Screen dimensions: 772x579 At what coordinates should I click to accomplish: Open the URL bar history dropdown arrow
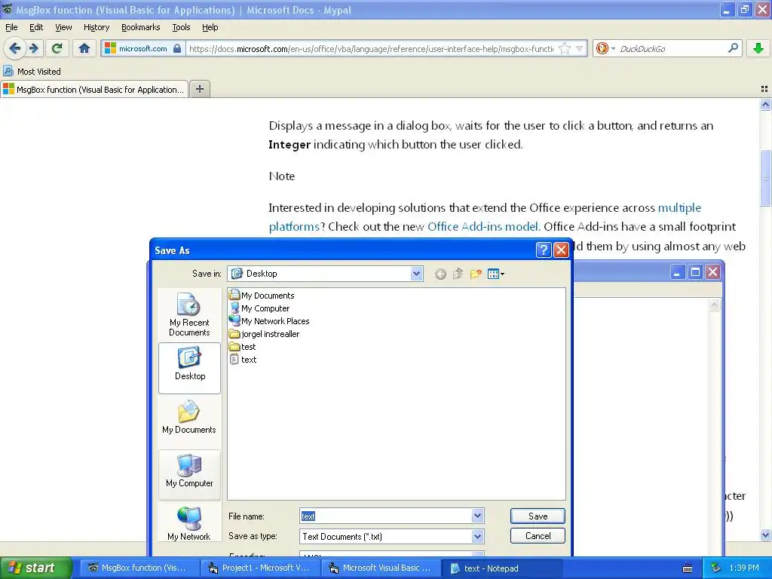tap(580, 48)
